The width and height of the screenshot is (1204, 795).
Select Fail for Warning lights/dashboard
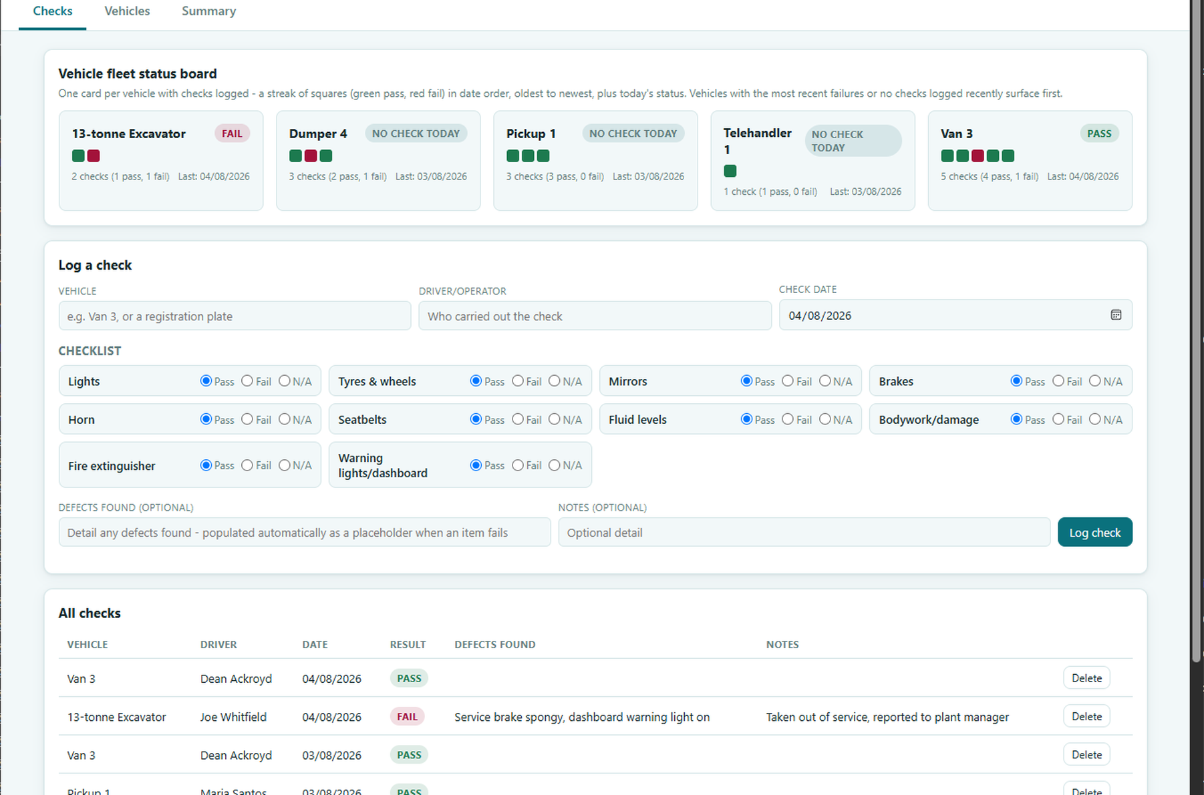pyautogui.click(x=518, y=465)
